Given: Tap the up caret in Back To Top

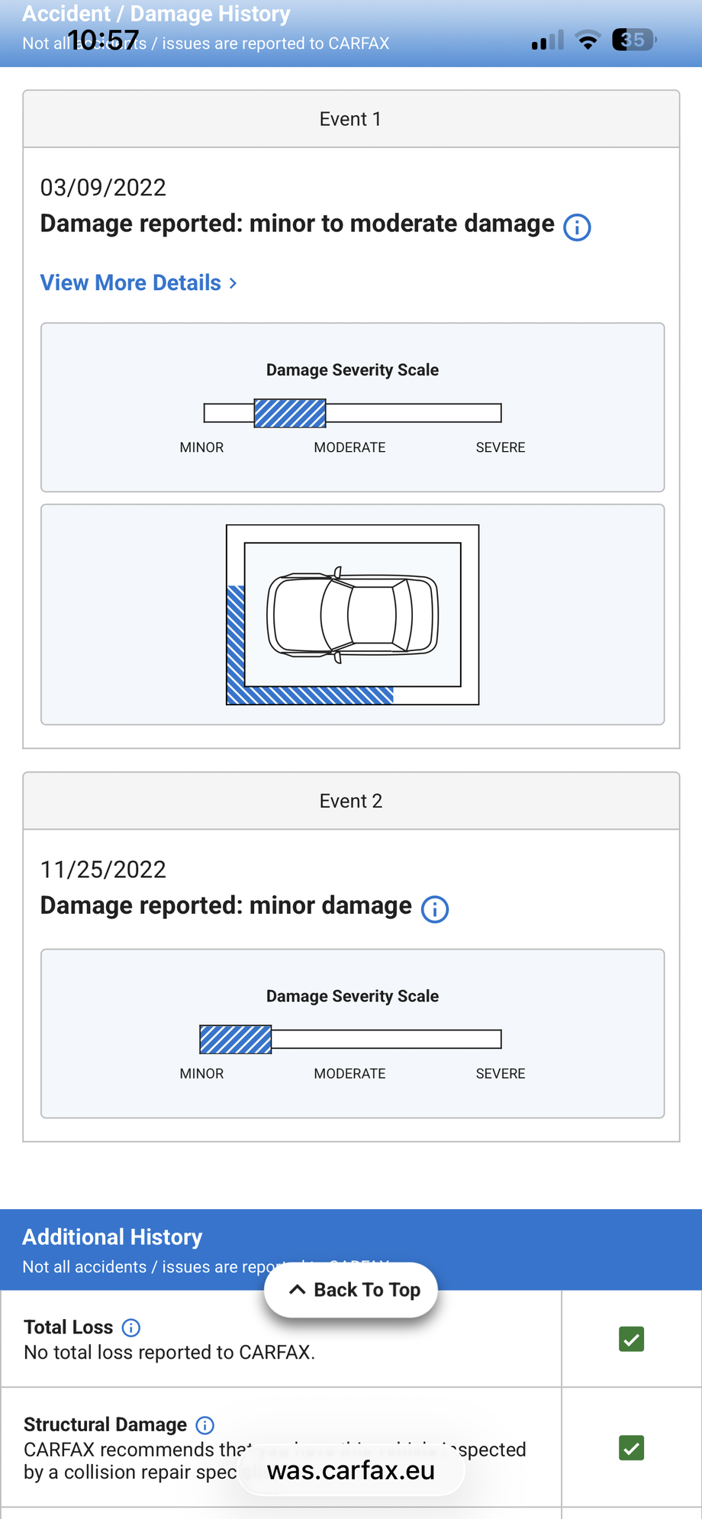Looking at the screenshot, I should coord(298,1289).
